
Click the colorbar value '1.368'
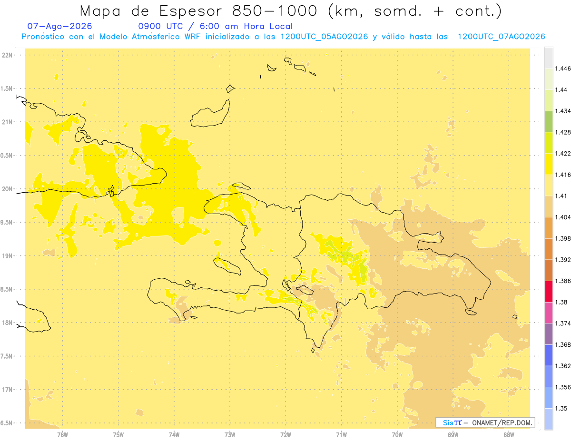(x=562, y=344)
